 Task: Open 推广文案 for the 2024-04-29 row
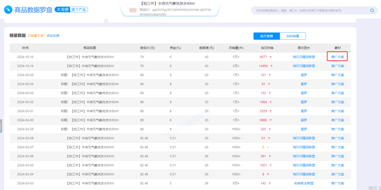tap(338, 129)
